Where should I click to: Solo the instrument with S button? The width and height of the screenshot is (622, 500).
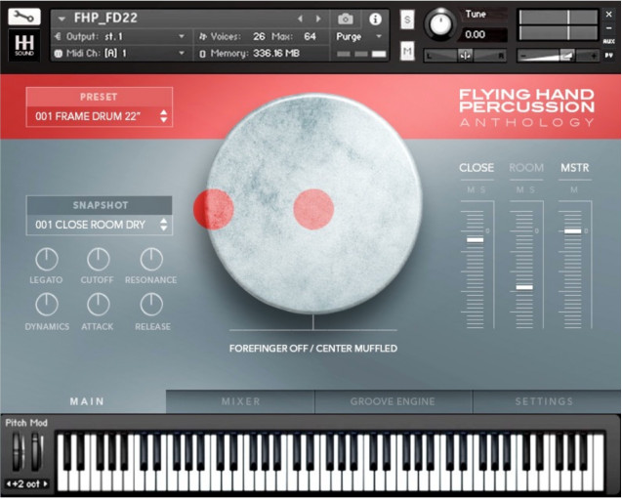point(407,20)
